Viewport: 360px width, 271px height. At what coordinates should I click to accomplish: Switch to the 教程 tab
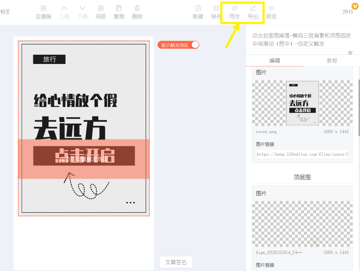(x=332, y=61)
